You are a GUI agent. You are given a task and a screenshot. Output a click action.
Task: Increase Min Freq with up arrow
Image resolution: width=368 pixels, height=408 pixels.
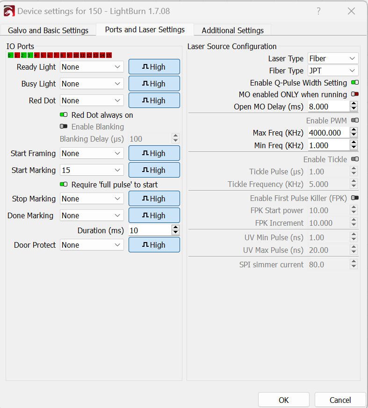click(354, 143)
